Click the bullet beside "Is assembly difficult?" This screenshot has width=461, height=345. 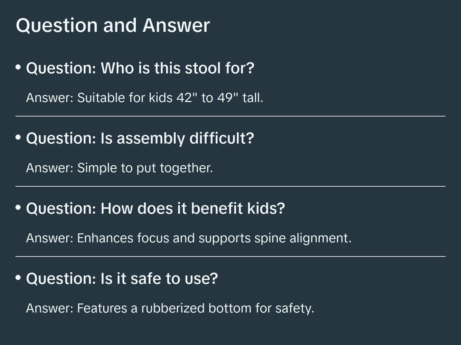[18, 137]
